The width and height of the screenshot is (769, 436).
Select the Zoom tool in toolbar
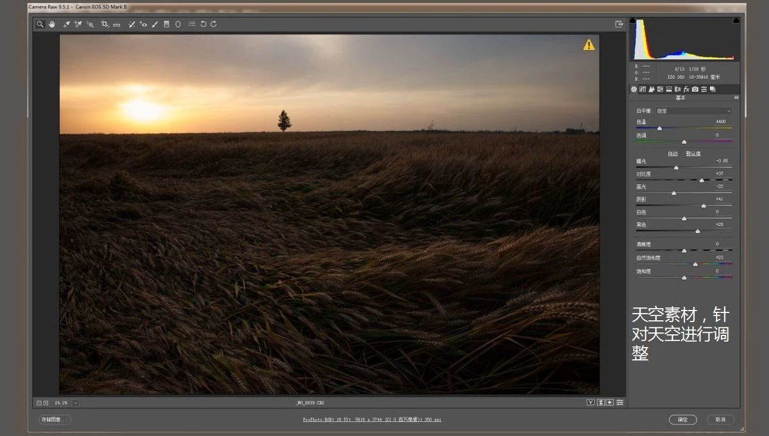40,24
